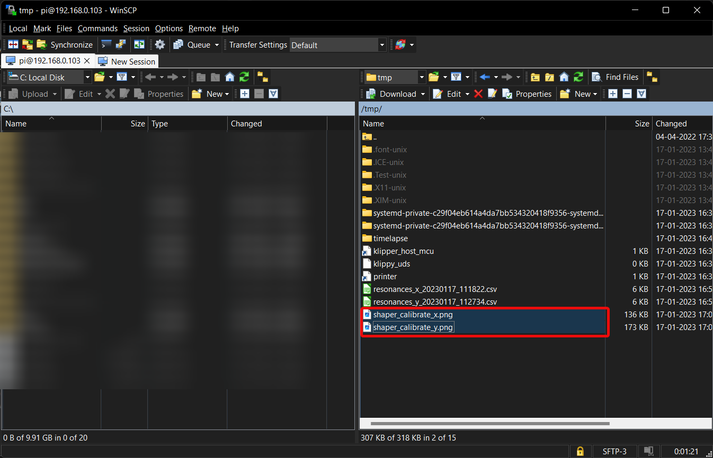Image resolution: width=713 pixels, height=458 pixels.
Task: Open Preferences gear icon
Action: pyautogui.click(x=160, y=45)
